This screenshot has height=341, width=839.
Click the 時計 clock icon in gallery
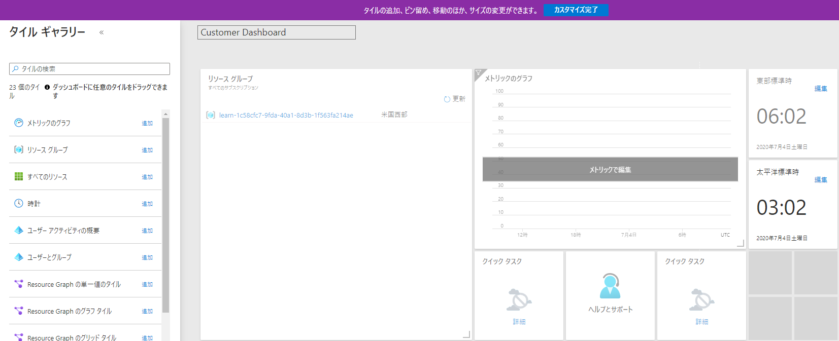(19, 203)
